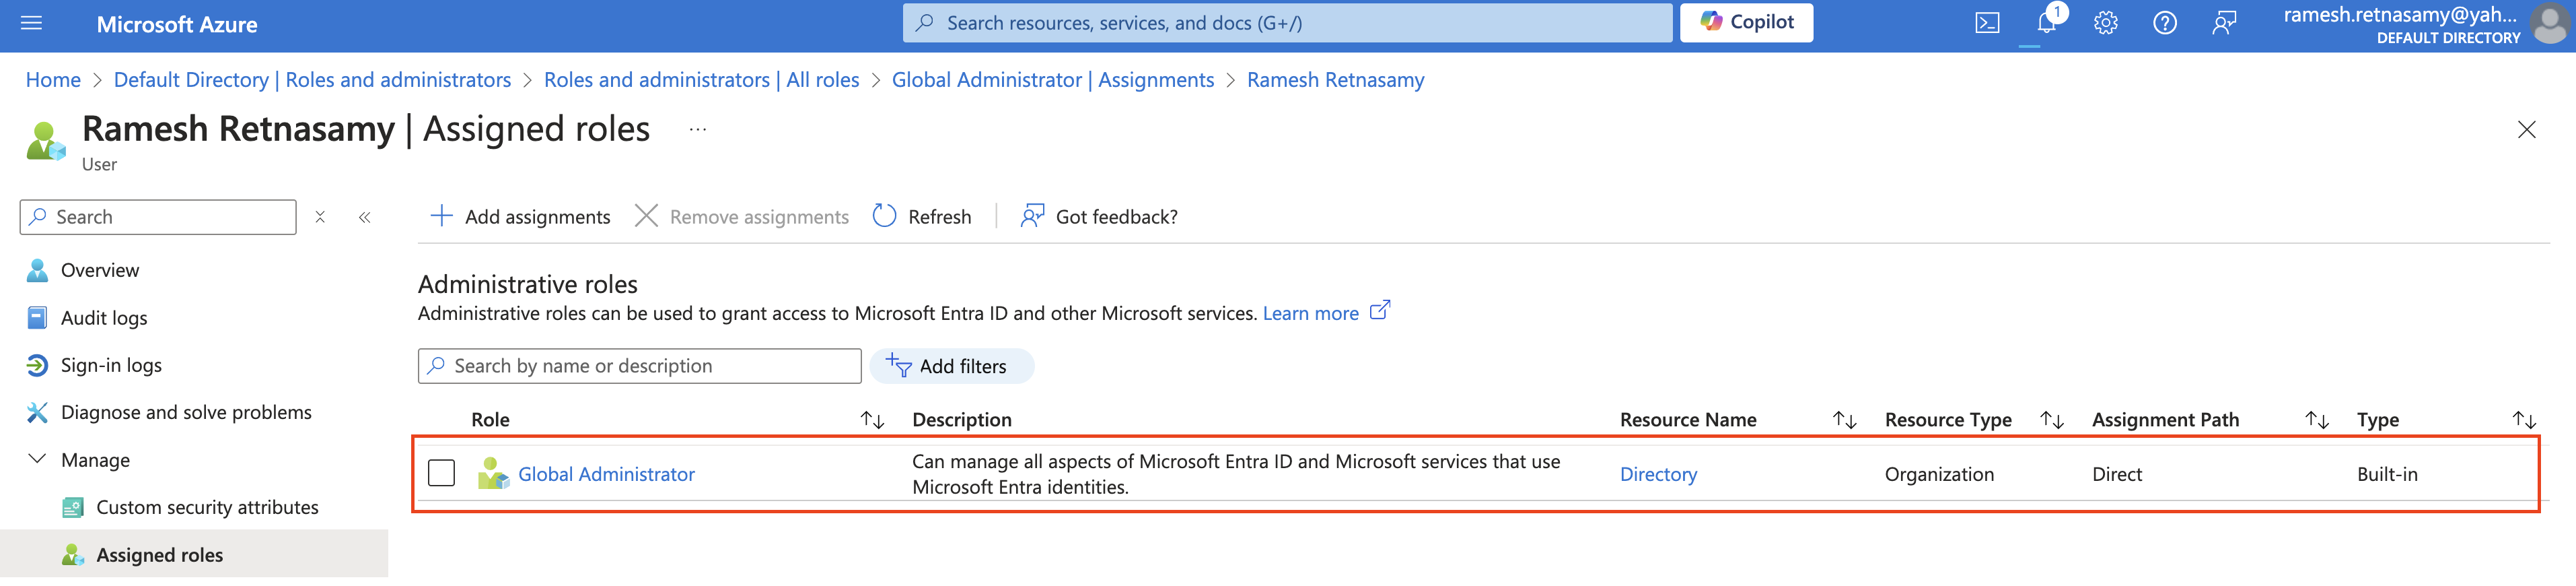
Task: Click the Description column header
Action: 961,421
